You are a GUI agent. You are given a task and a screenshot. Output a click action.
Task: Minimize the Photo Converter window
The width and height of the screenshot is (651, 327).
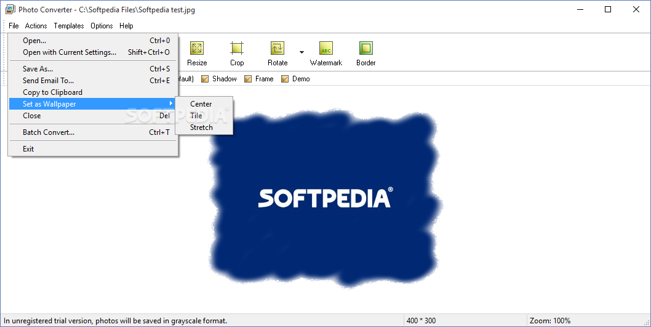coord(580,9)
